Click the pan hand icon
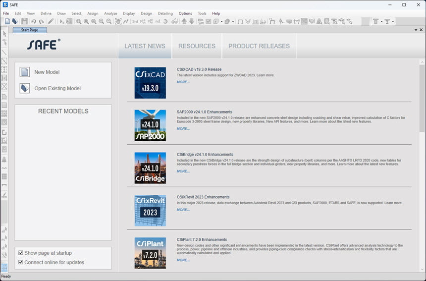The height and width of the screenshot is (281, 426). [x=118, y=21]
